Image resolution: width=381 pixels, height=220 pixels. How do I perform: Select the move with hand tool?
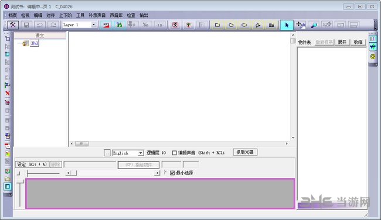click(x=301, y=25)
